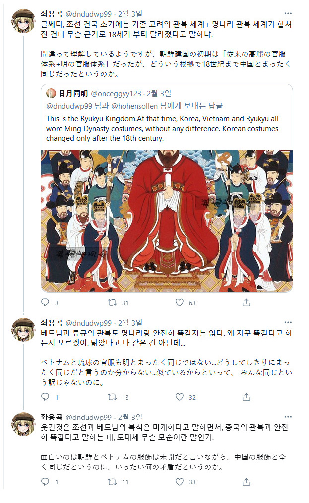Share the third tweet via share icon
This screenshot has height=503, width=309.
(x=246, y=482)
